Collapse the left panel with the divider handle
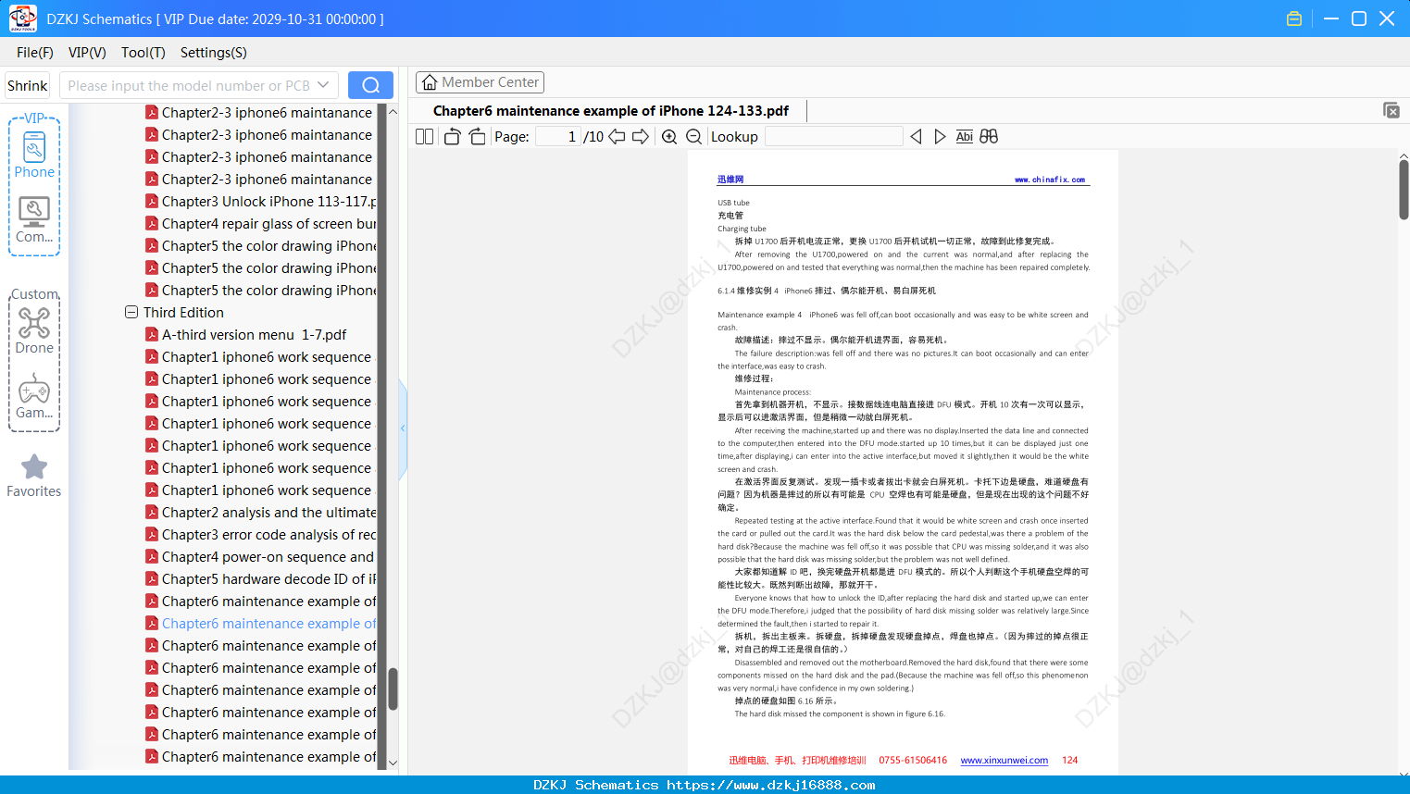 [x=403, y=428]
